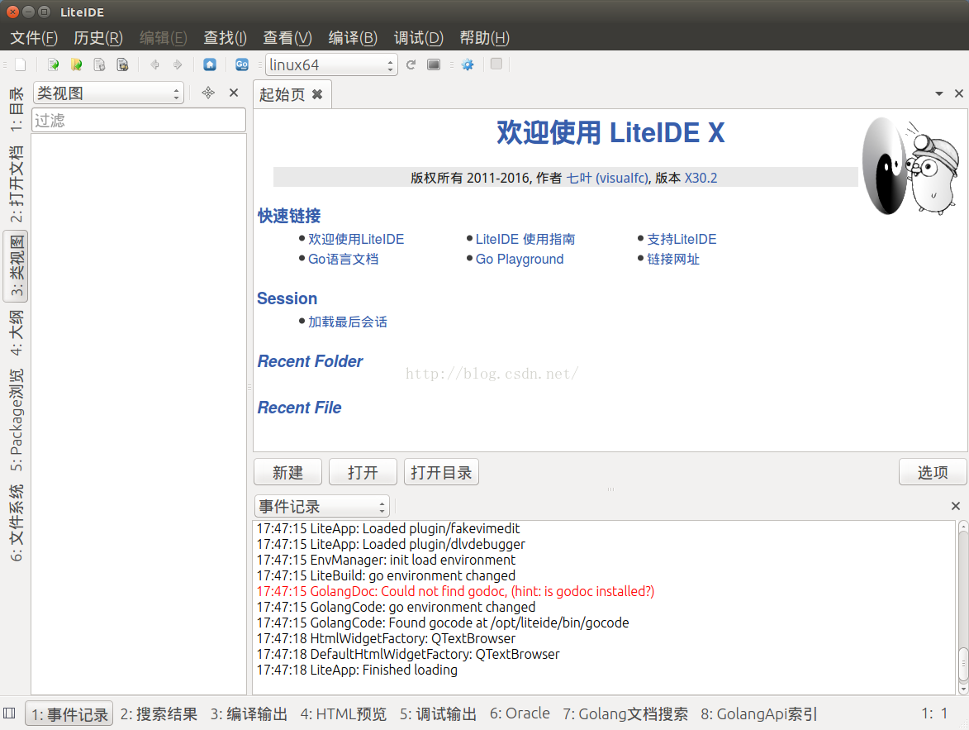The height and width of the screenshot is (730, 969).
Task: Close the 起始页 tab
Action: pyautogui.click(x=317, y=94)
